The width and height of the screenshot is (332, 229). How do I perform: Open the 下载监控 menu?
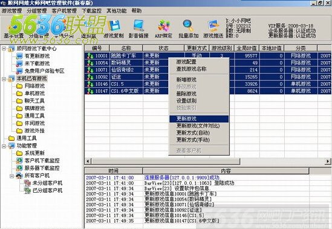tap(91, 11)
